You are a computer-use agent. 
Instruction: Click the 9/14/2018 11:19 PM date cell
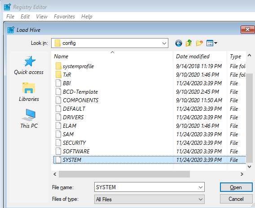199,66
